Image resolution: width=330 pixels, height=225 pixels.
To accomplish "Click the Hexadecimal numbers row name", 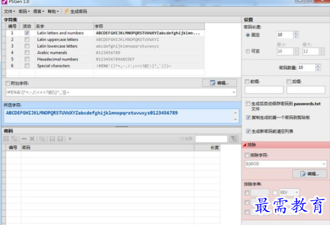I will tap(58, 59).
